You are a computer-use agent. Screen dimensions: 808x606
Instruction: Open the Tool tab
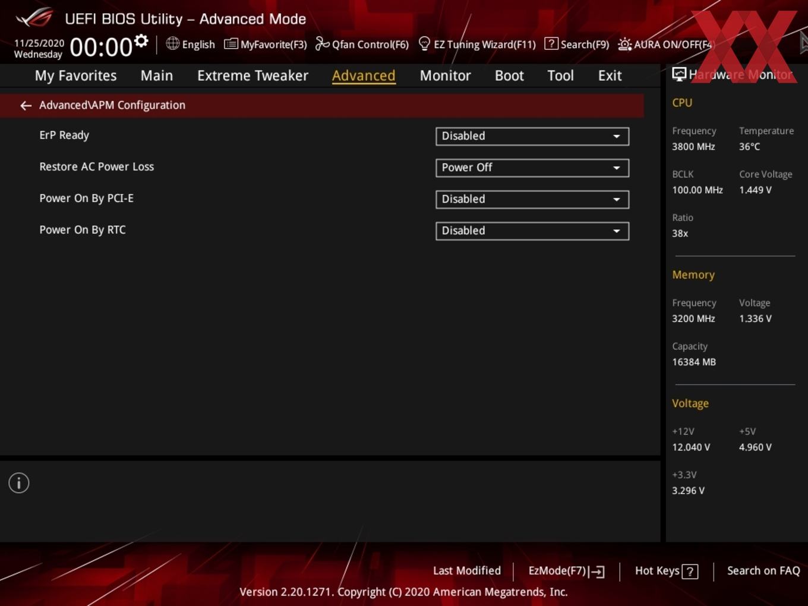pos(560,75)
